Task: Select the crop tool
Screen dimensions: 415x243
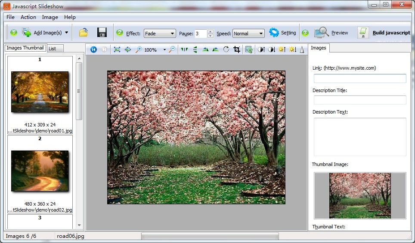Action: [236, 49]
